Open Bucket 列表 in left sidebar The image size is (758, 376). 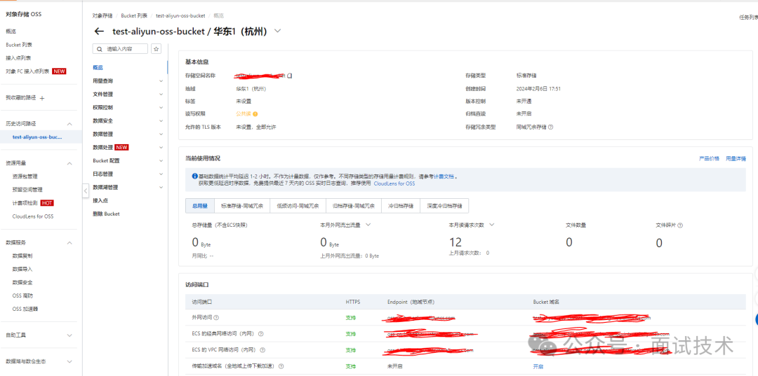[x=19, y=45]
